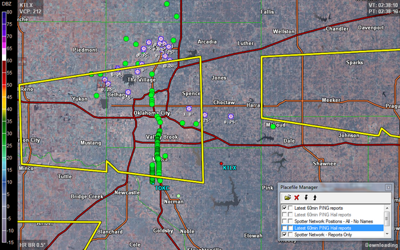The width and height of the screenshot is (400, 250).
Task: Click the hail report marker near Bethany
Action: (x=128, y=92)
